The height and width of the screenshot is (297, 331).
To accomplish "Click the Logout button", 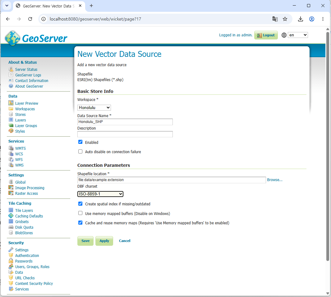I will (266, 35).
